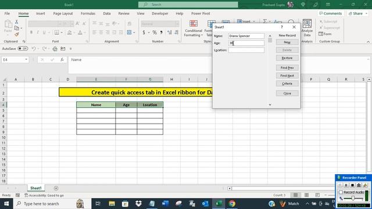Toggle Record Audio checkbox in Recorder Panel
372x209 pixels.
pyautogui.click(x=341, y=192)
